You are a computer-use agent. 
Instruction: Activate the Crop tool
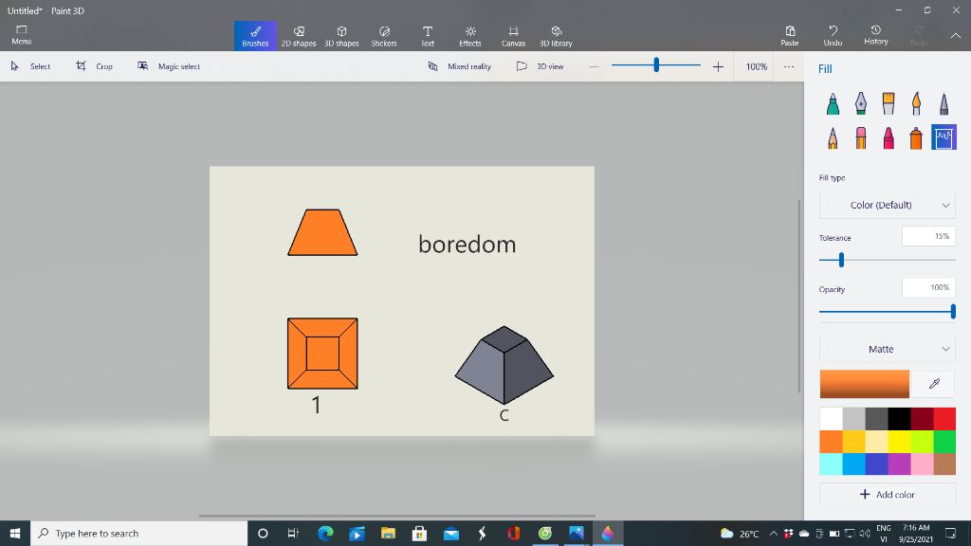(94, 66)
